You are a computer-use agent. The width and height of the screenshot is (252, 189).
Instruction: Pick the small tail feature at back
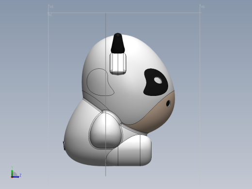(64, 145)
